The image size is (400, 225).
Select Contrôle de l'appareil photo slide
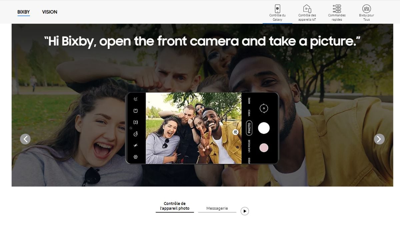175,206
